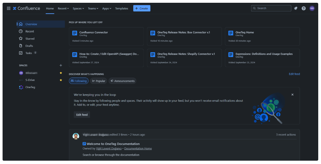Open Recent in the left sidebar

[30, 31]
